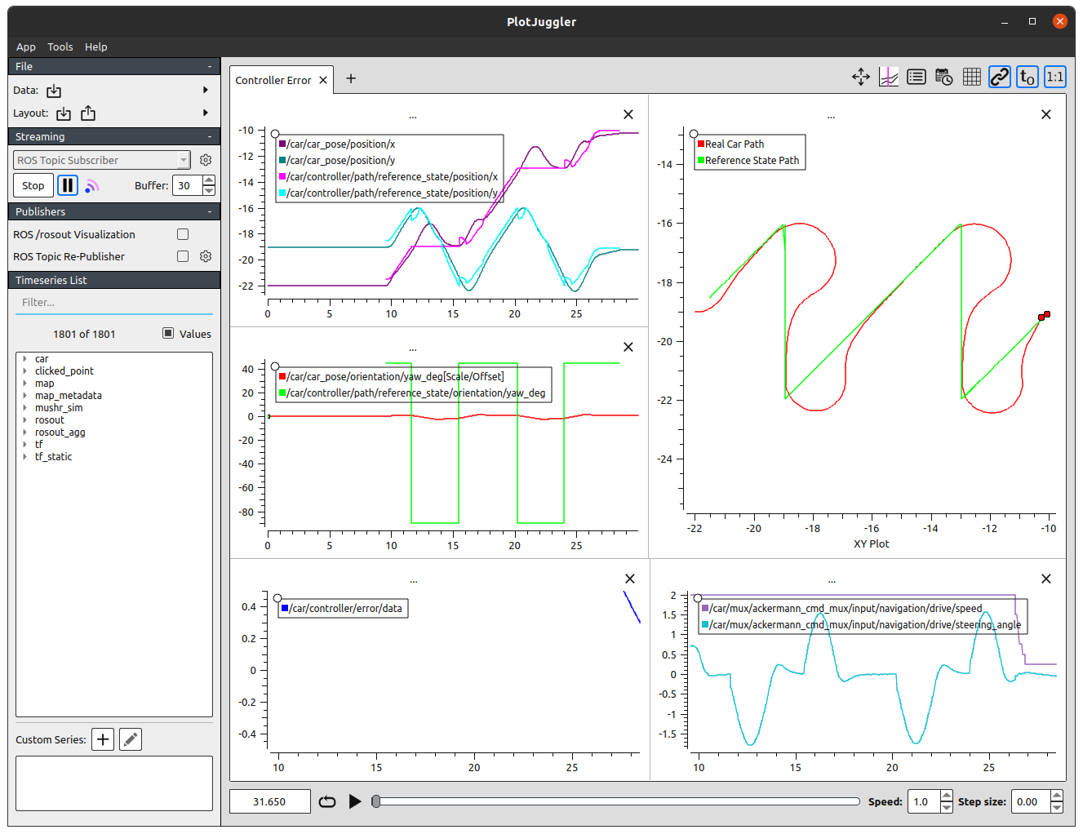This screenshot has width=1083, height=834.
Task: Enable ROS /rosout Visualization
Action: [x=182, y=234]
